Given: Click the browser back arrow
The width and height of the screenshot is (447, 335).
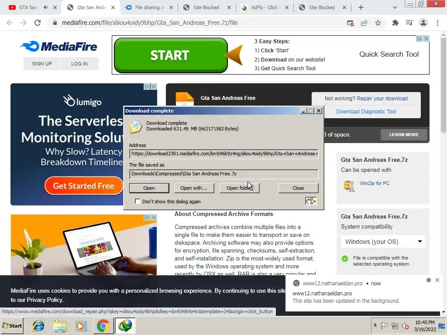Looking at the screenshot, I should [x=10, y=23].
